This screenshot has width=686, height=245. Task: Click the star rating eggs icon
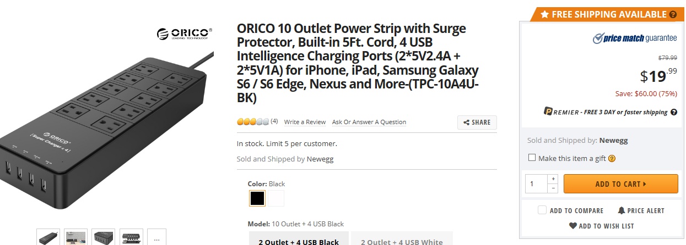click(x=253, y=122)
